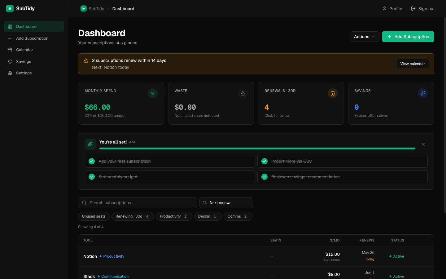Open the Renewals 30D card to review

[301, 103]
